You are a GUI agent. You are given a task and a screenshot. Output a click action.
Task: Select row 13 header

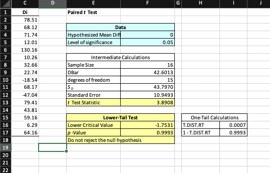[6, 103]
